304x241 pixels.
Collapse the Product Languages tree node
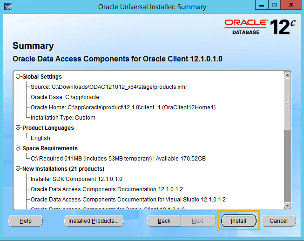[x=18, y=127]
